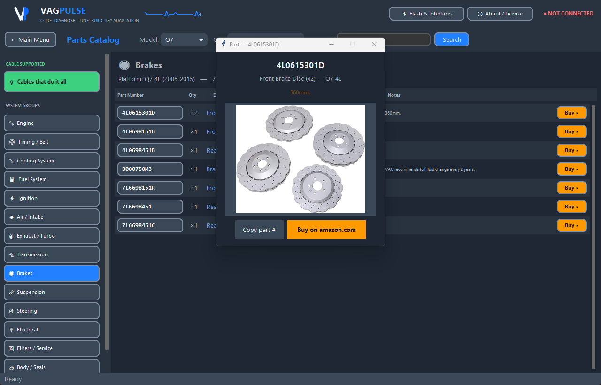Open the Electrical group
The width and height of the screenshot is (601, 385).
click(52, 330)
